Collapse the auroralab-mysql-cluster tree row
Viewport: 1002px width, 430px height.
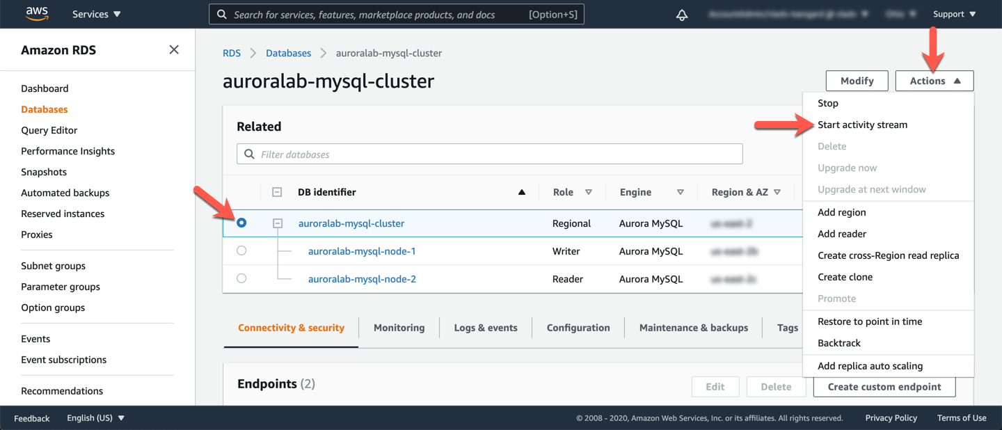tap(278, 223)
